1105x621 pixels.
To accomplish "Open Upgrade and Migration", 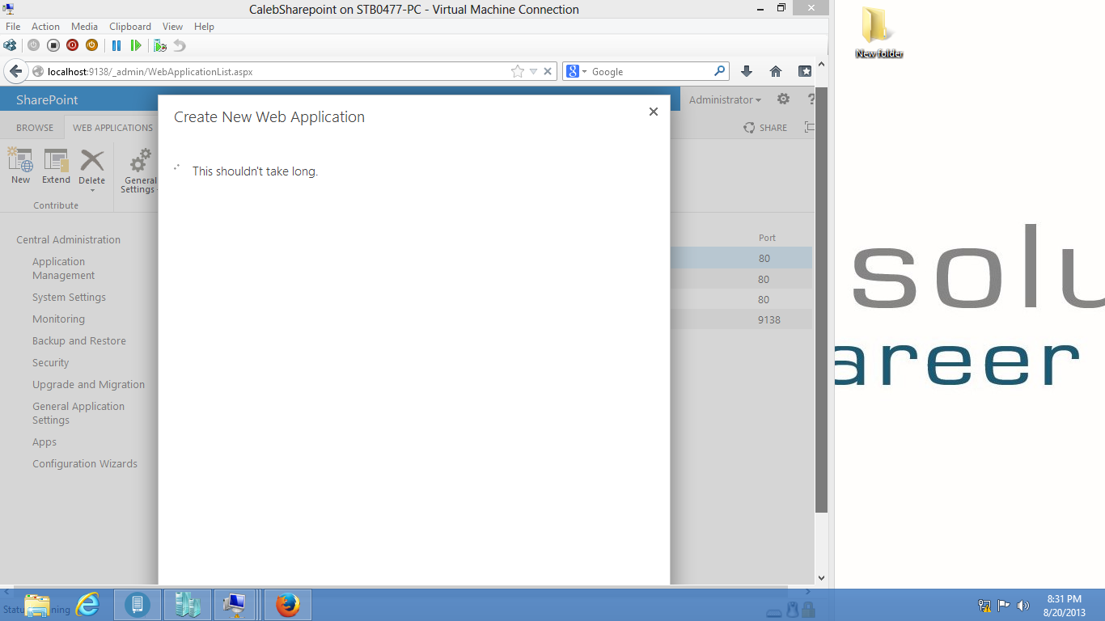I will click(x=88, y=384).
